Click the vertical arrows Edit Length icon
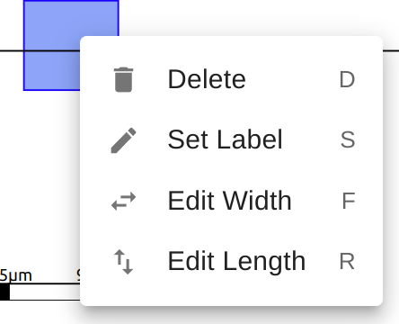Image resolution: width=399 pixels, height=324 pixels. pos(124,262)
